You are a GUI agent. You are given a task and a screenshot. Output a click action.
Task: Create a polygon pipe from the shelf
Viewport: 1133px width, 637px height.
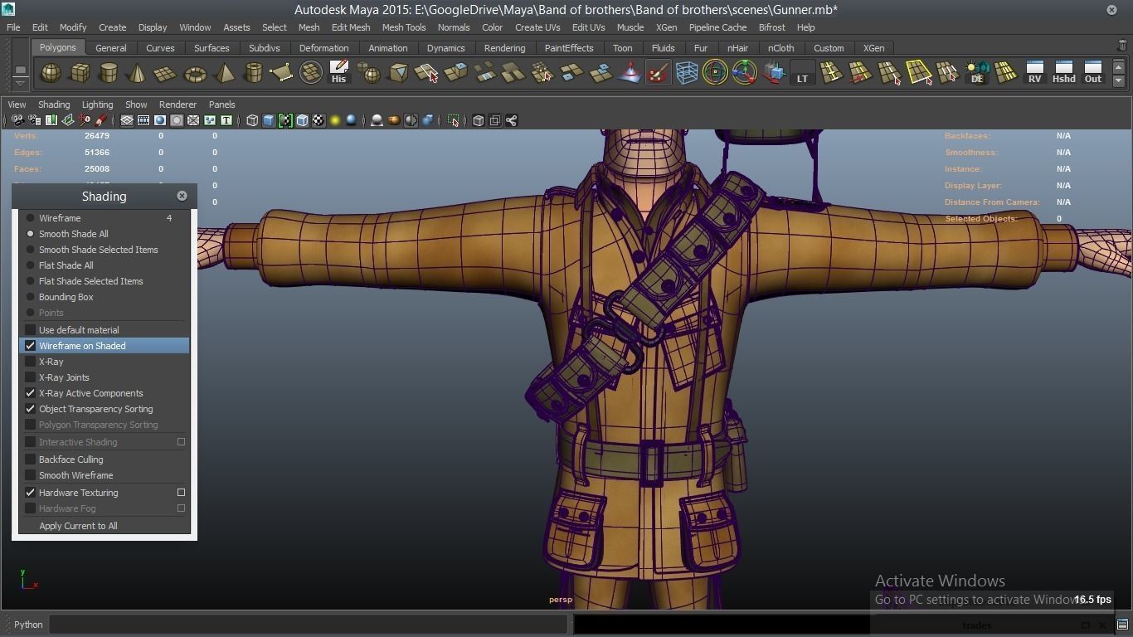click(x=253, y=73)
